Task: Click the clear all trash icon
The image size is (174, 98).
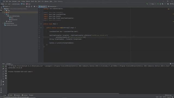Action: [6, 78]
